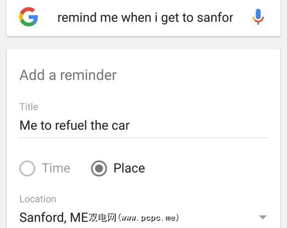Place cursor after car in title text
Screen dimensions: 287x228
tap(130, 125)
